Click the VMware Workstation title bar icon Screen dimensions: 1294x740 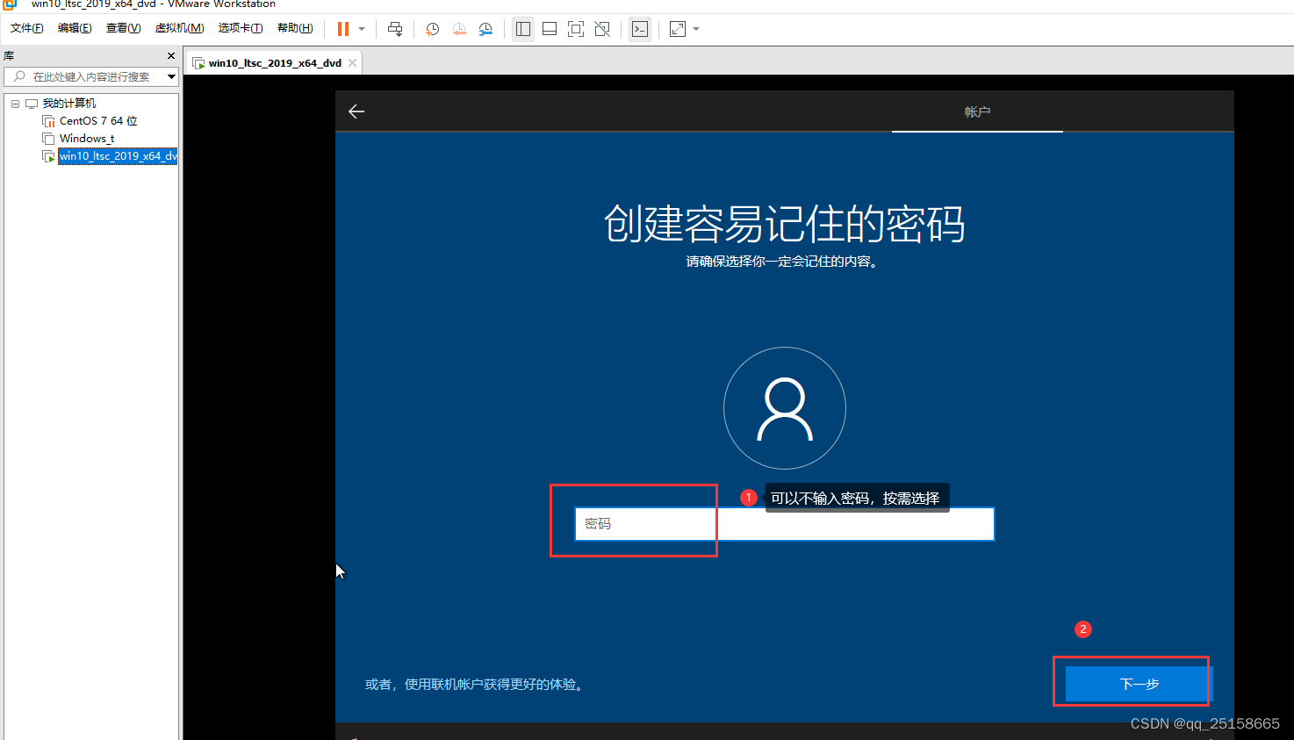click(10, 4)
